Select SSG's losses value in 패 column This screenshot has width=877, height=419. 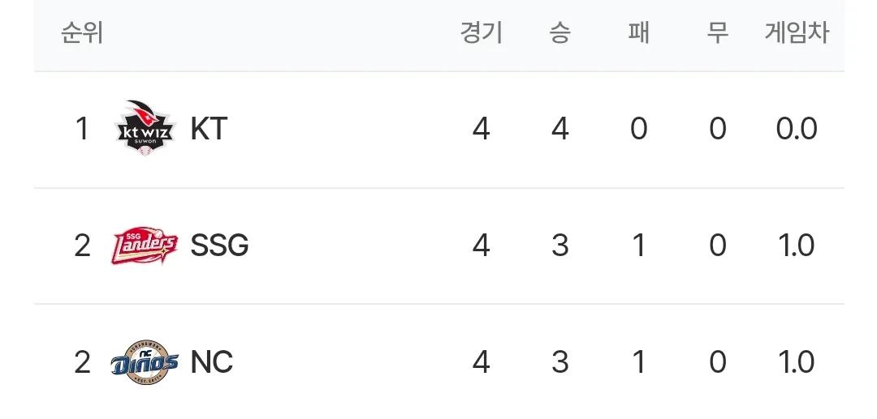pos(639,246)
